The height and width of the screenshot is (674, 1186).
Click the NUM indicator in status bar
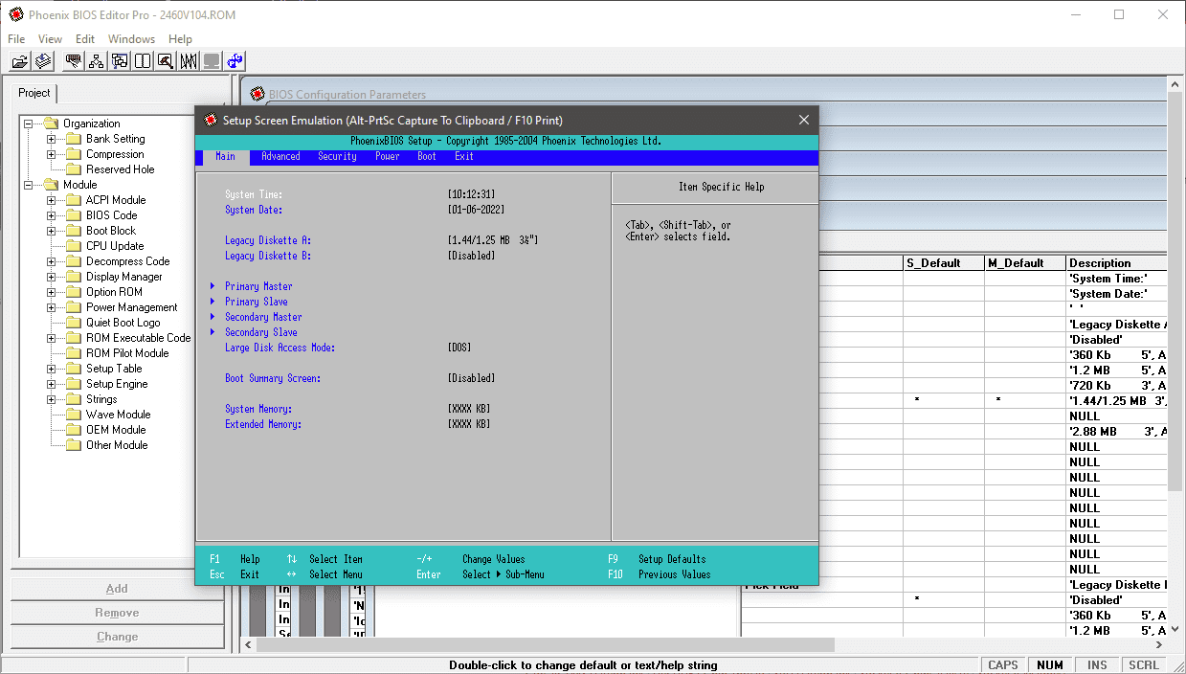(x=1050, y=664)
